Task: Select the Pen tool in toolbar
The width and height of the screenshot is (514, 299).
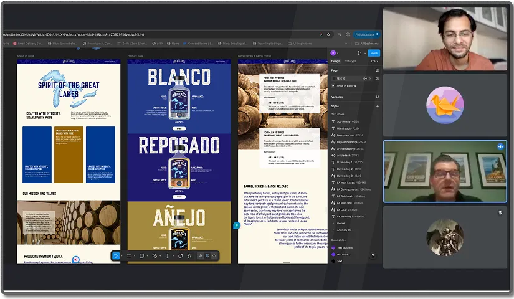Action: coord(155,256)
